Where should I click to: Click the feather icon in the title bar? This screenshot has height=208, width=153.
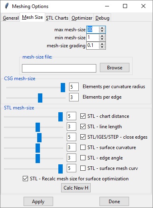click(7, 6)
